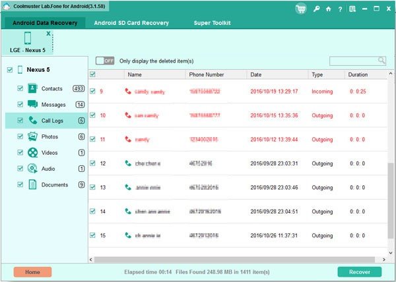The image size is (396, 282).
Task: Open the Super Toolkit tab
Action: 212,23
